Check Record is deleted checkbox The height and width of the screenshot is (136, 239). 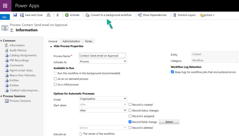[x=130, y=128]
